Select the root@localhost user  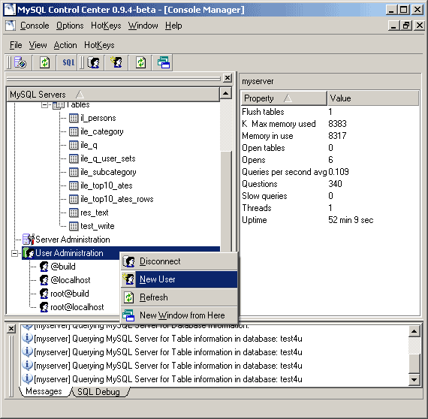click(77, 307)
